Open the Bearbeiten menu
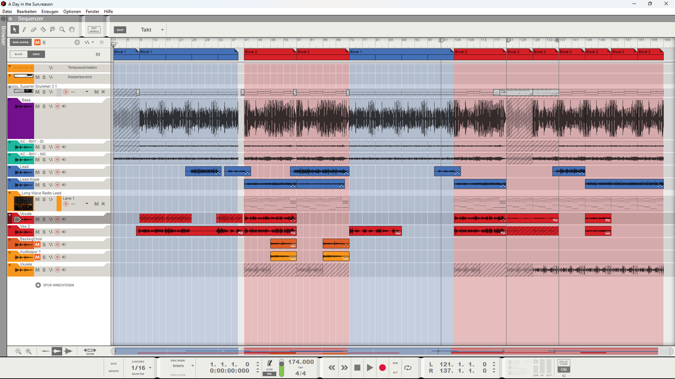The width and height of the screenshot is (675, 379). point(27,12)
